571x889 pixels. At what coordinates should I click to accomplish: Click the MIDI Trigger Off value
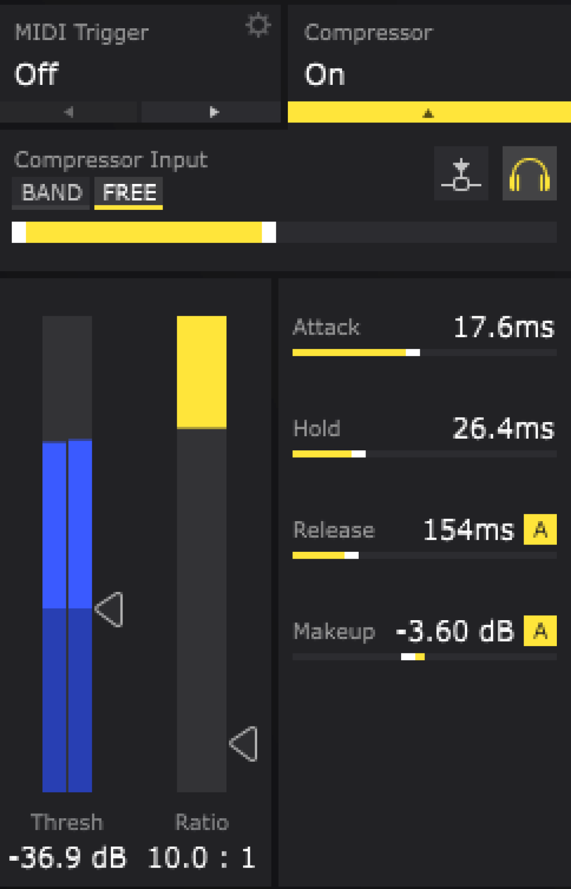(37, 75)
